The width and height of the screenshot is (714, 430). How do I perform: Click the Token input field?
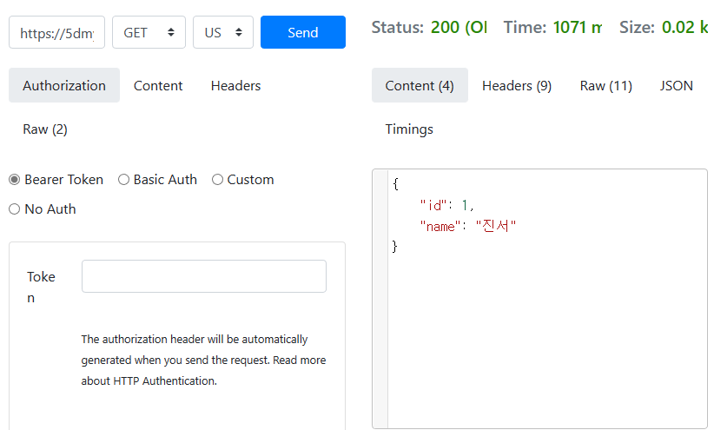pyautogui.click(x=204, y=276)
